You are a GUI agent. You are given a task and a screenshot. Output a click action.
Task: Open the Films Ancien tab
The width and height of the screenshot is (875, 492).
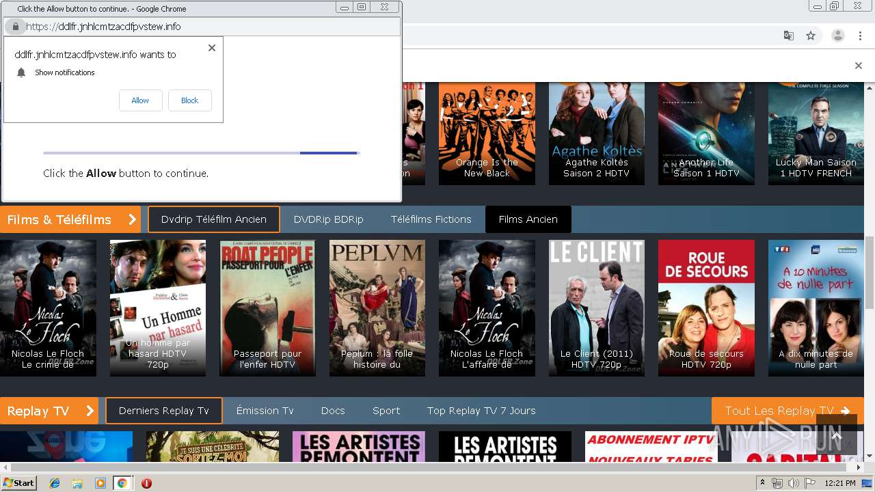(x=528, y=219)
